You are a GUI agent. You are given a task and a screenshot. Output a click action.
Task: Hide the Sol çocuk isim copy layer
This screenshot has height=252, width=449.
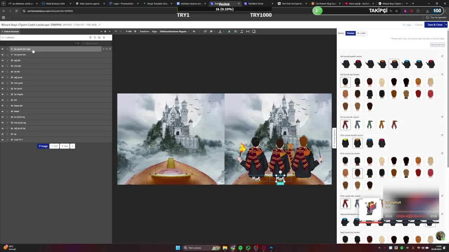click(2, 49)
